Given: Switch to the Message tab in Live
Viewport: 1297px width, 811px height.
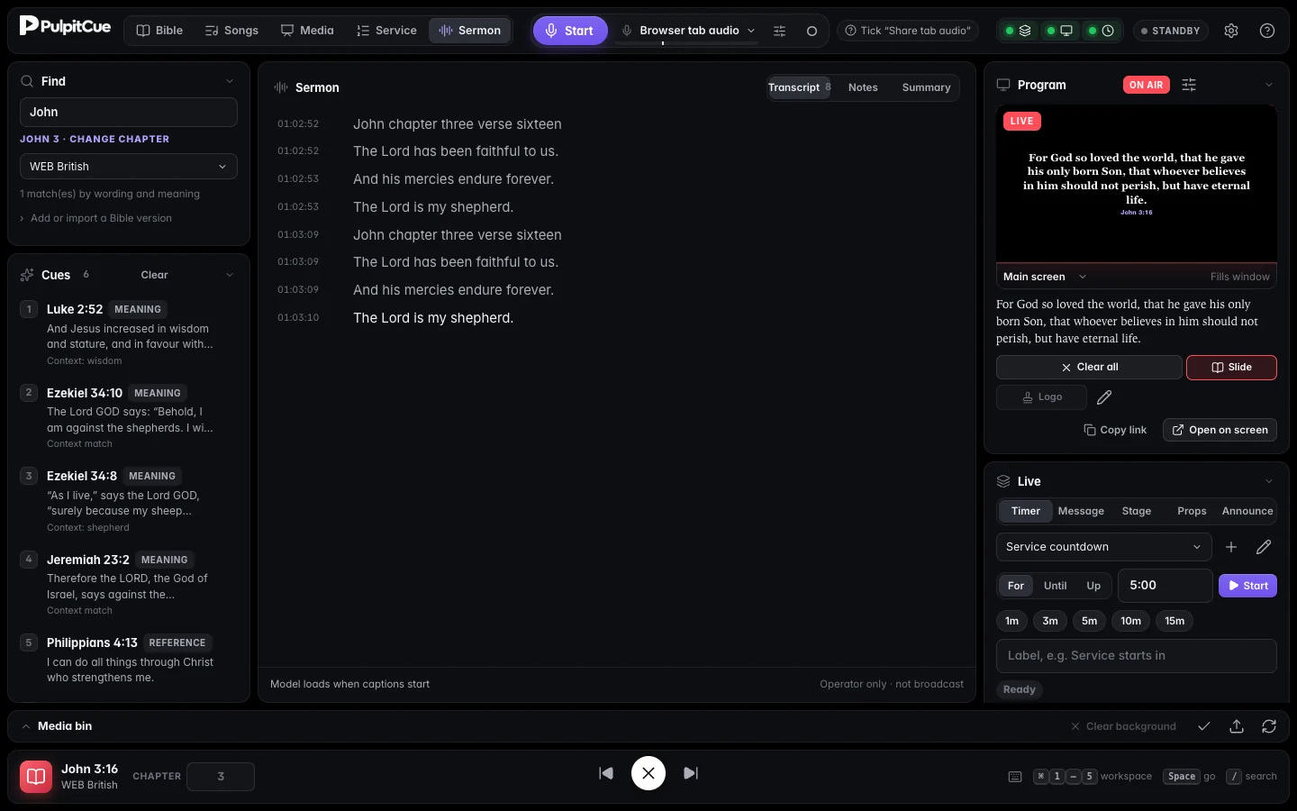Looking at the screenshot, I should coord(1081,511).
